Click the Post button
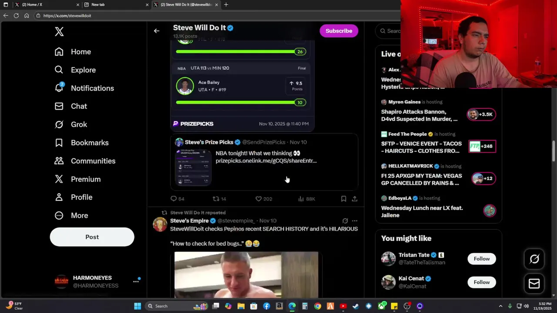The height and width of the screenshot is (313, 557). click(92, 237)
